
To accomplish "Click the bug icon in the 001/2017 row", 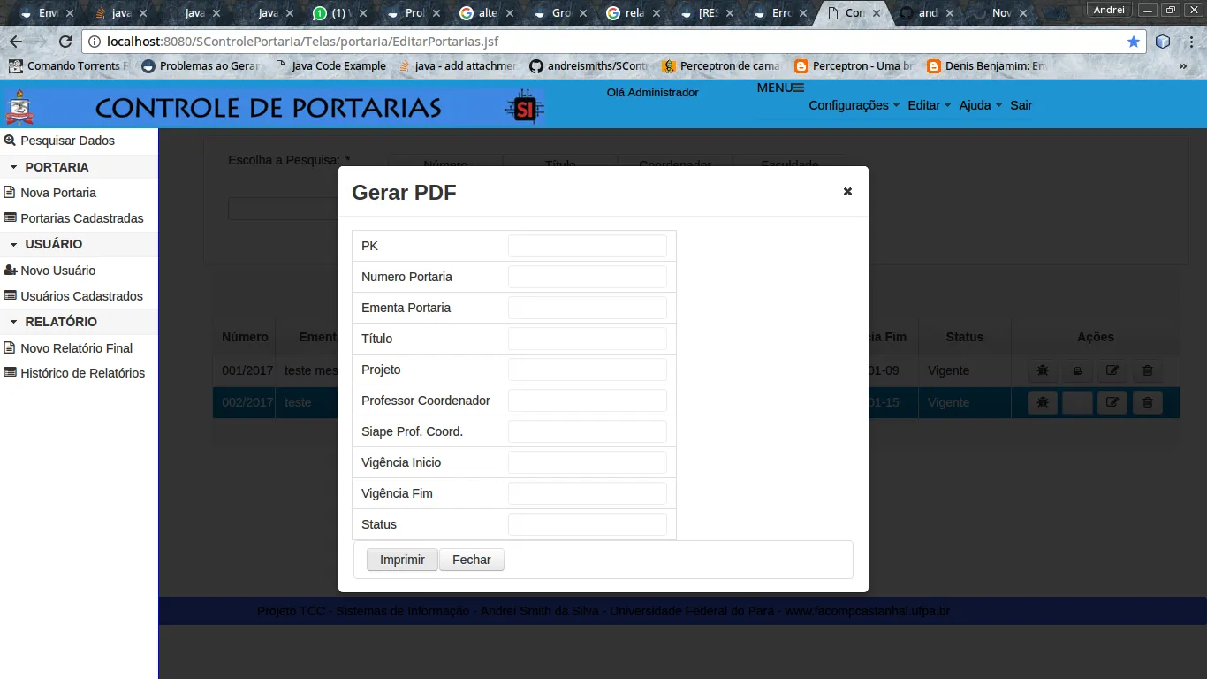I will 1043,371.
